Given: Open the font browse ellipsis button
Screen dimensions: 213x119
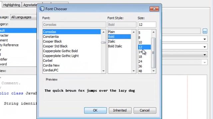Looking at the screenshot, I should pos(205,31).
